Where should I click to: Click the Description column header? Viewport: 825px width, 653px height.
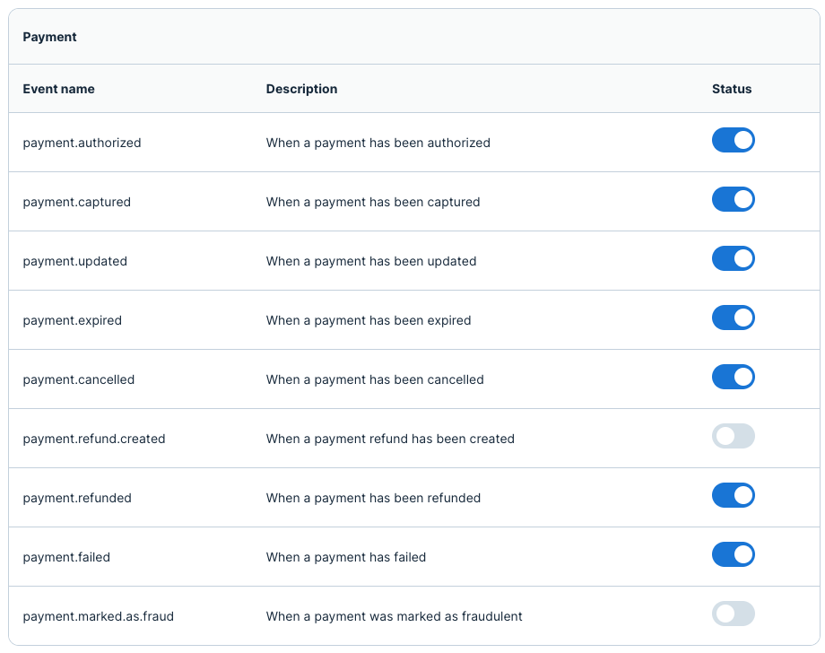301,89
